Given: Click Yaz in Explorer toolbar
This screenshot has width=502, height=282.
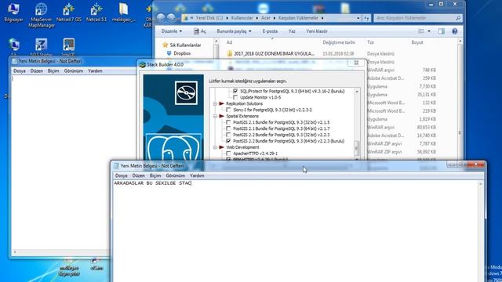Looking at the screenshot, I should point(292,31).
